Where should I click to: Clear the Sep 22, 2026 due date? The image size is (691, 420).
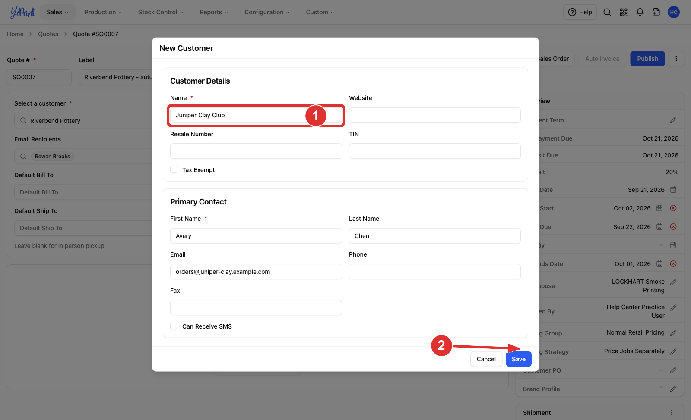click(x=673, y=227)
